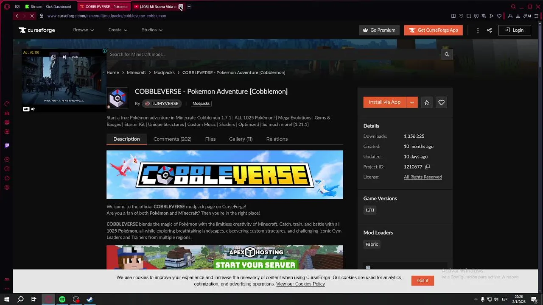
Task: Open the three-dot more options menu
Action: tap(478, 30)
